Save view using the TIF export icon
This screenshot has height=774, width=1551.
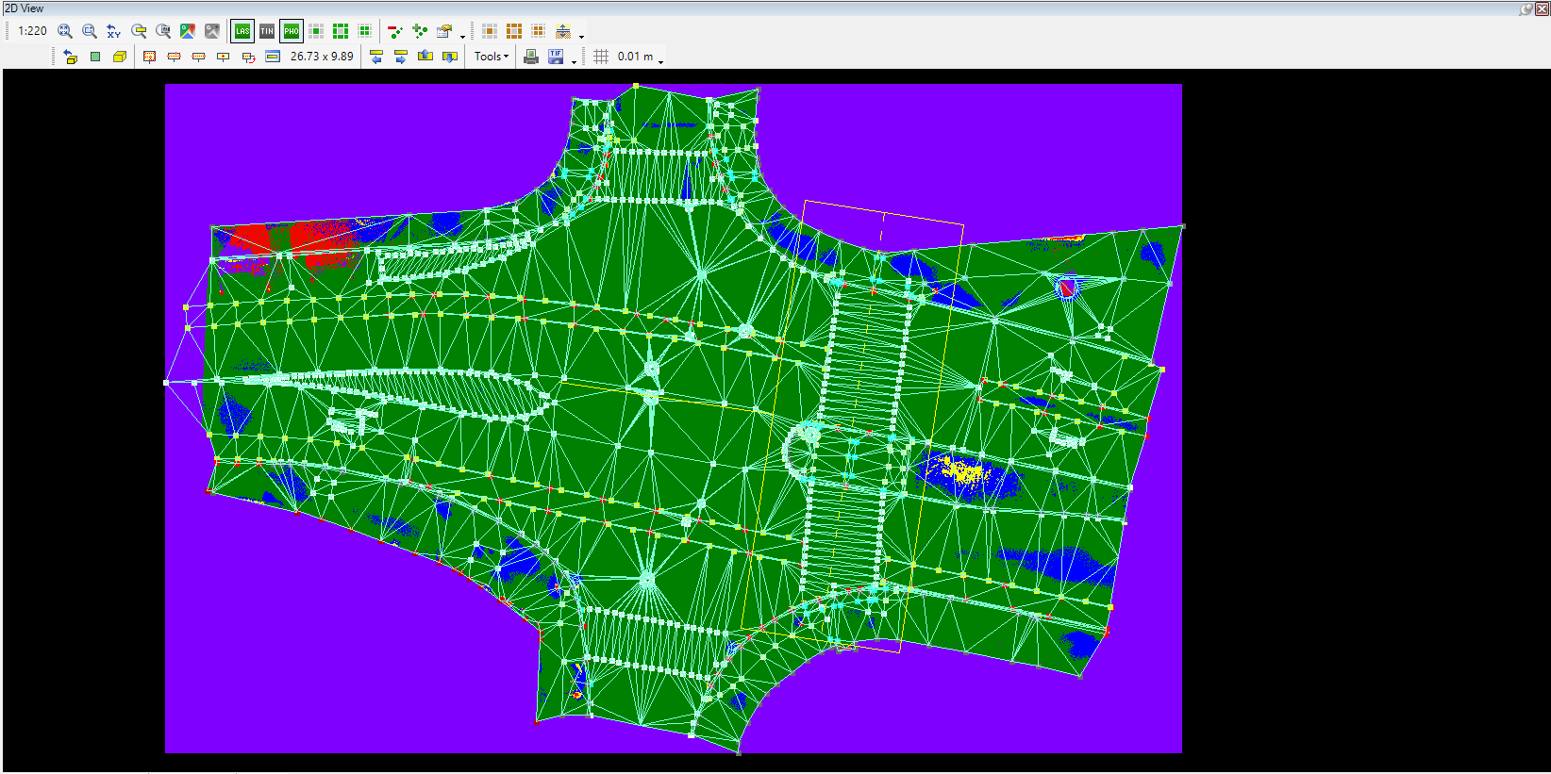point(556,57)
